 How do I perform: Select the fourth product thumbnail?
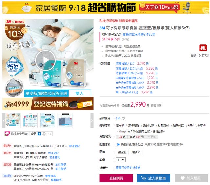(x=65, y=120)
